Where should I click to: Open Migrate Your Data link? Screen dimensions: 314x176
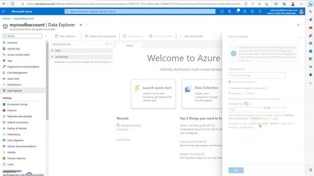click(192, 154)
